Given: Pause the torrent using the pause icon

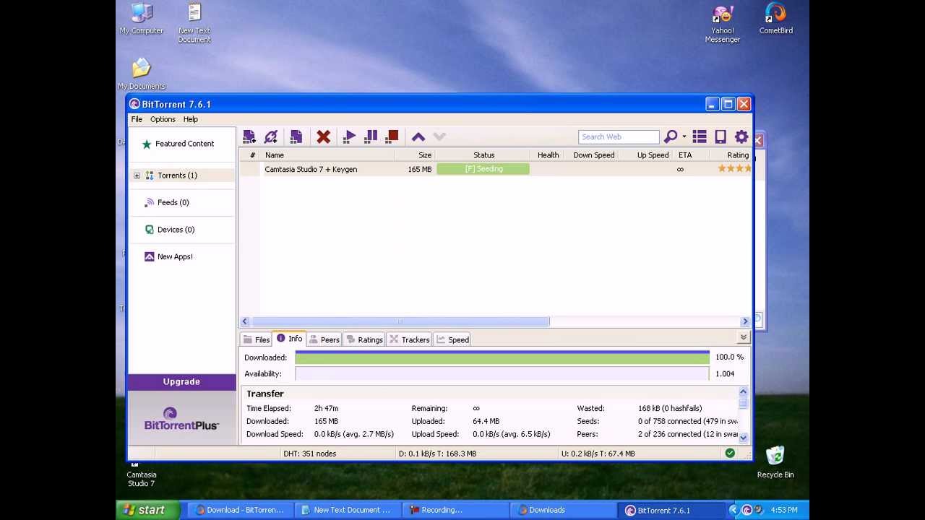Looking at the screenshot, I should coord(371,136).
